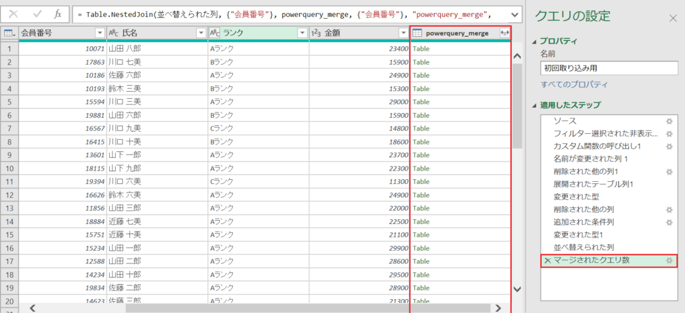Click the Bランク cell for 鈴木 三美

click(259, 89)
